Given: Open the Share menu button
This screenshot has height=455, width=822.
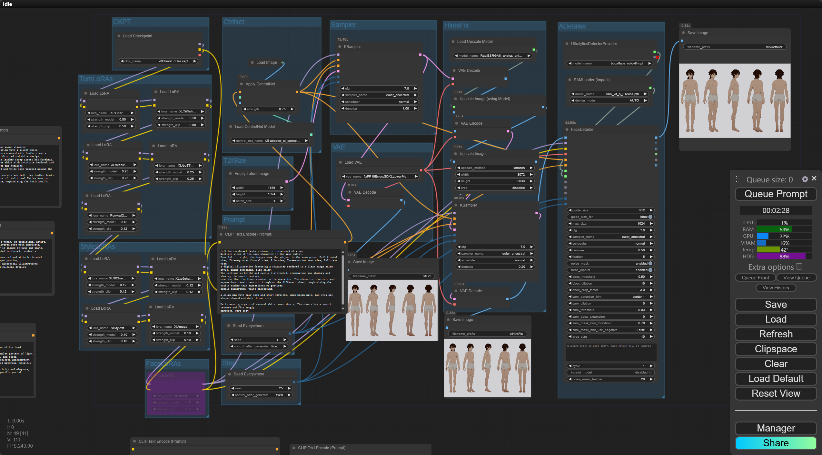Looking at the screenshot, I should click(776, 443).
